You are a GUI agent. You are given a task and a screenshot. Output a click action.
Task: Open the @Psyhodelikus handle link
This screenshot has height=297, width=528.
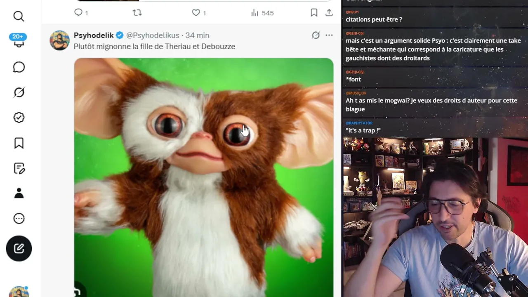[x=153, y=35]
